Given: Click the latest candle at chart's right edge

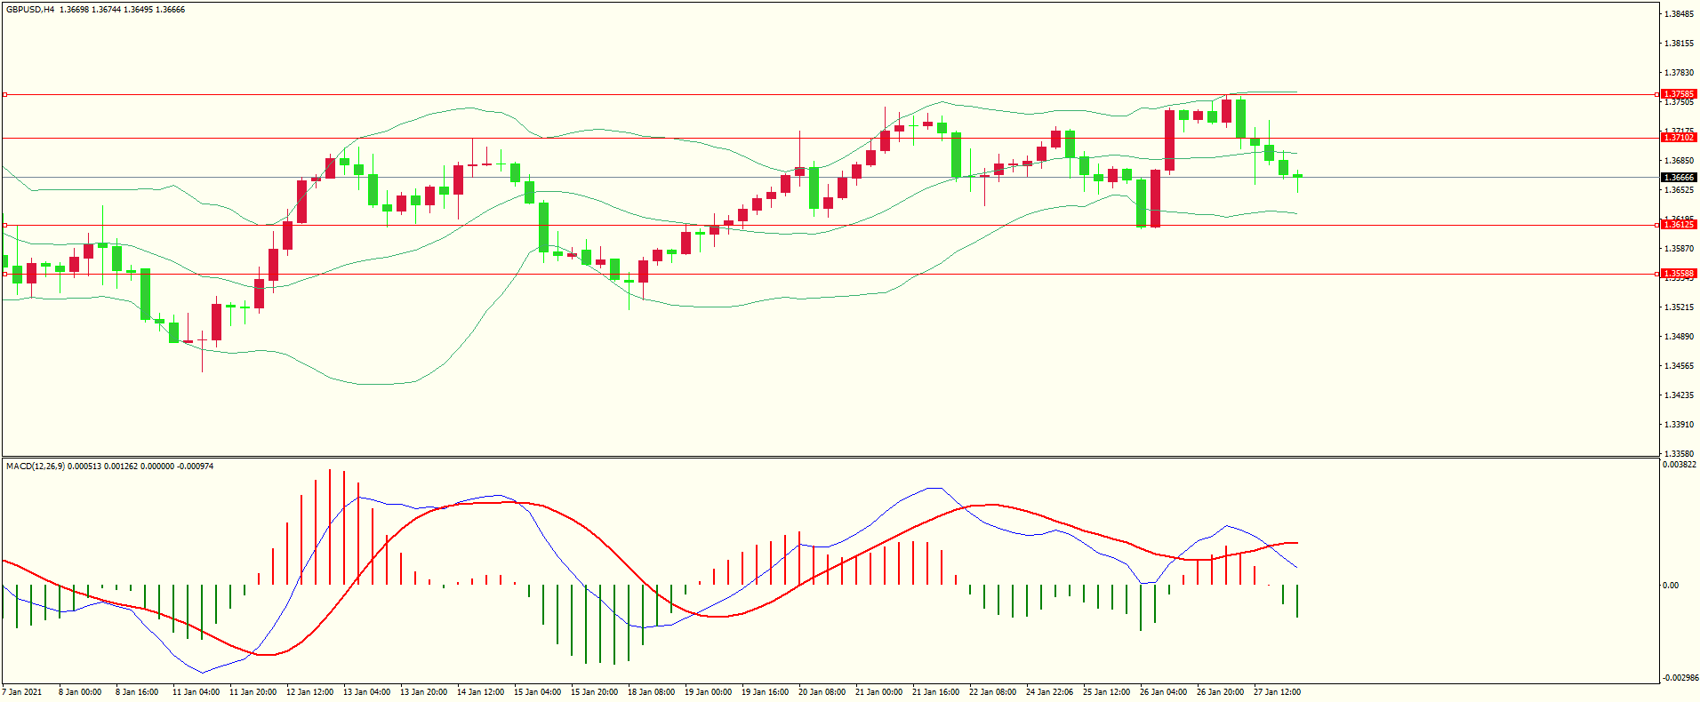Looking at the screenshot, I should (1297, 176).
